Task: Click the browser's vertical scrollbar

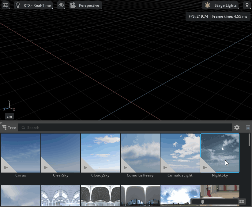Action: coord(249,140)
